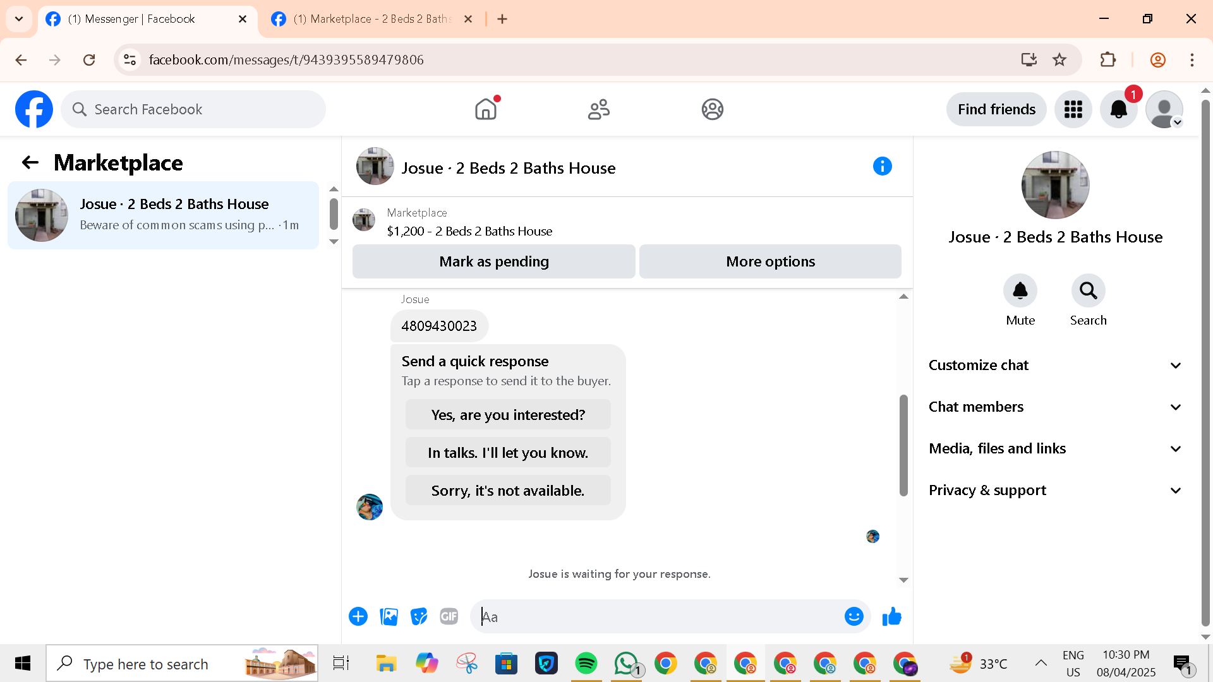Expand Media, files and links
Screen dimensions: 1213x682
1054,449
